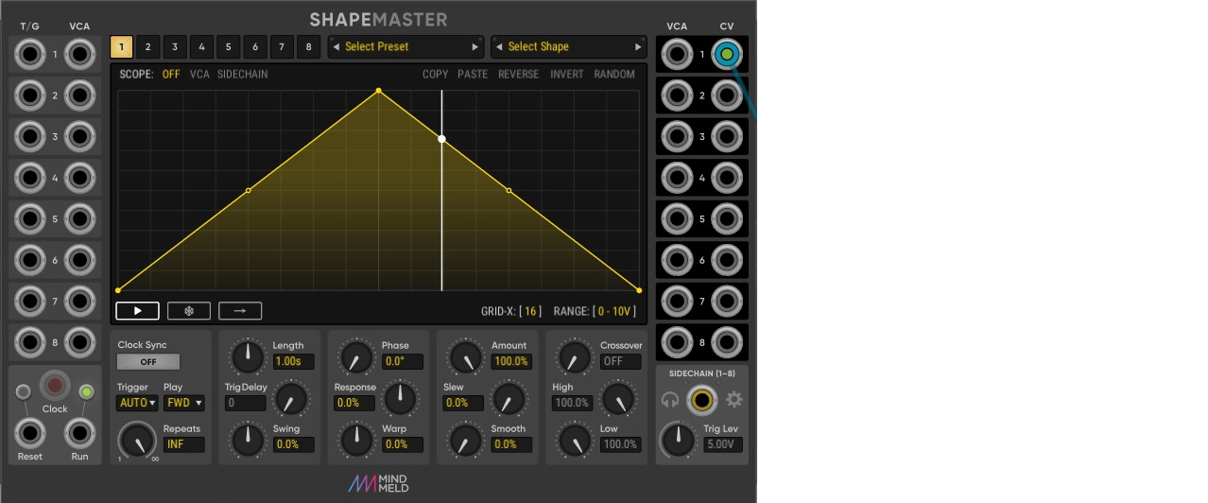This screenshot has height=503, width=1208.
Task: Set the scope to VCA
Action: (x=199, y=74)
